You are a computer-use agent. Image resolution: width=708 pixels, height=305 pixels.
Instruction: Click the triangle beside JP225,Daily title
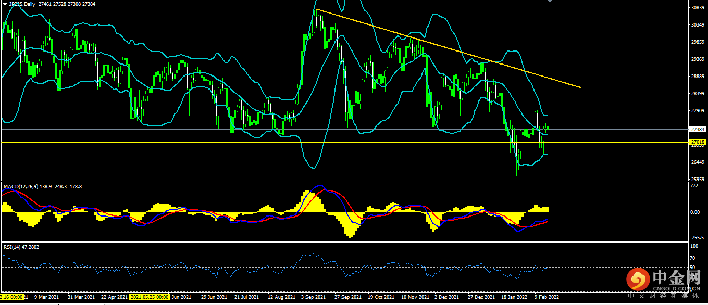4,4
